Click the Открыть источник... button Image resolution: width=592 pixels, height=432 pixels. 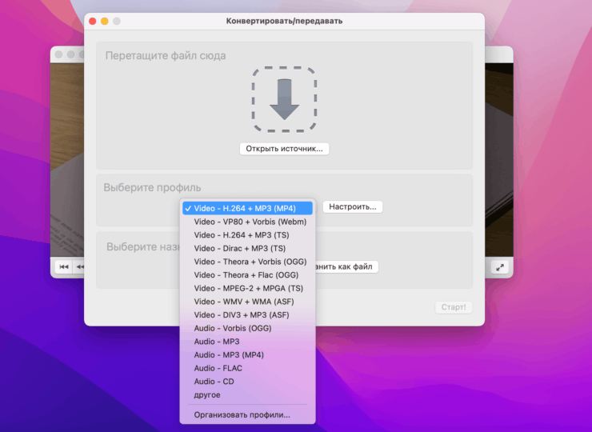click(x=284, y=149)
